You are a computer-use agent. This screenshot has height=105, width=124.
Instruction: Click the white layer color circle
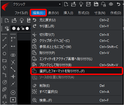tap(27, 28)
